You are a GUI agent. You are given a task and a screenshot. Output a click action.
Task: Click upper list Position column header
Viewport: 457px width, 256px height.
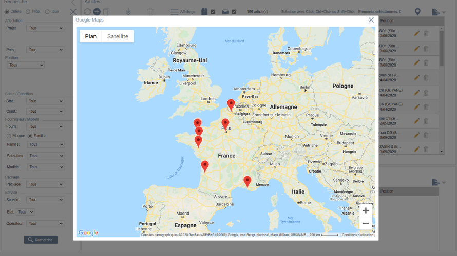[387, 20]
